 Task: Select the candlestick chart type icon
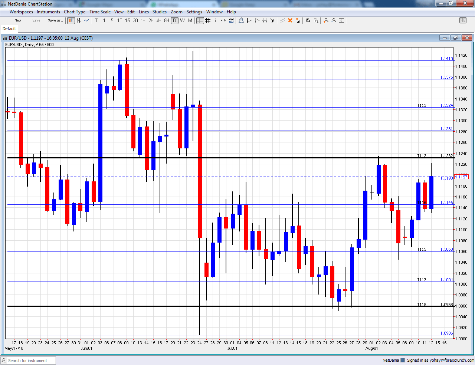click(x=71, y=20)
